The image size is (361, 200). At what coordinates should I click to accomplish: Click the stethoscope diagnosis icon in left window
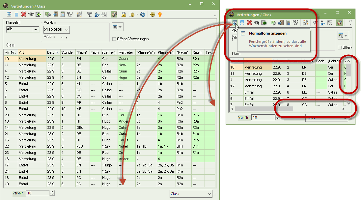pyautogui.click(x=70, y=14)
